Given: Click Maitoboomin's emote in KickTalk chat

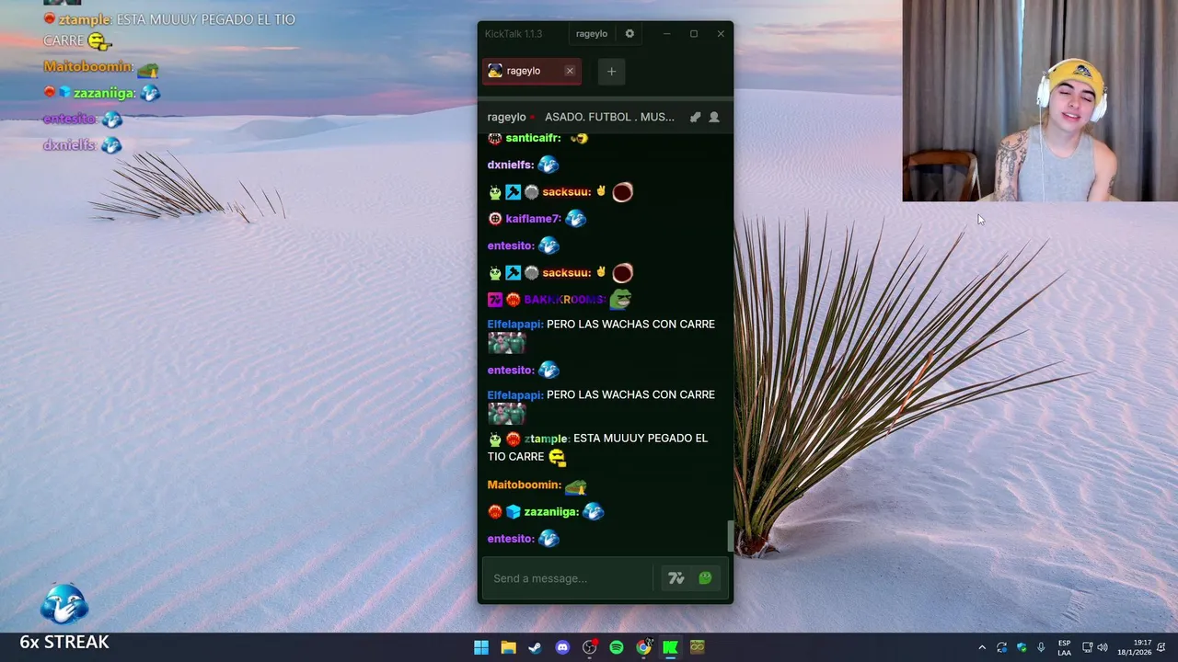Looking at the screenshot, I should (x=576, y=485).
